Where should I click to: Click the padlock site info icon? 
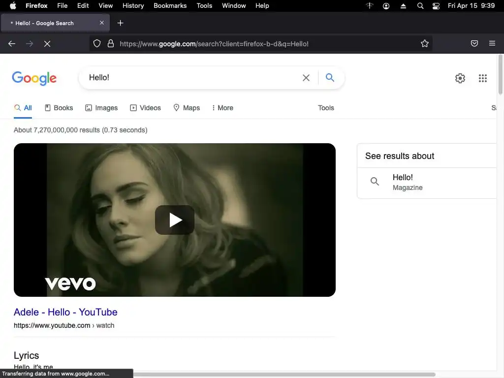tap(111, 43)
